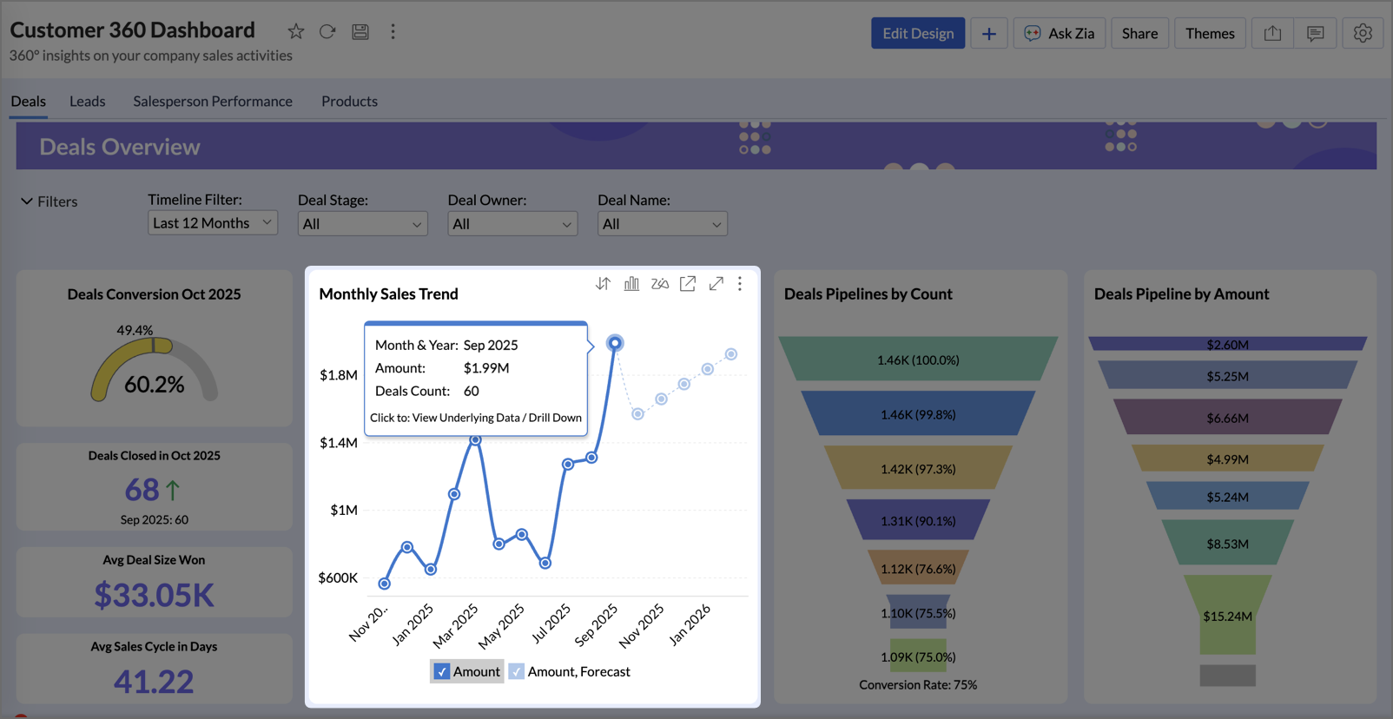This screenshot has width=1393, height=719.
Task: Change chart type using bar chart icon
Action: point(631,284)
